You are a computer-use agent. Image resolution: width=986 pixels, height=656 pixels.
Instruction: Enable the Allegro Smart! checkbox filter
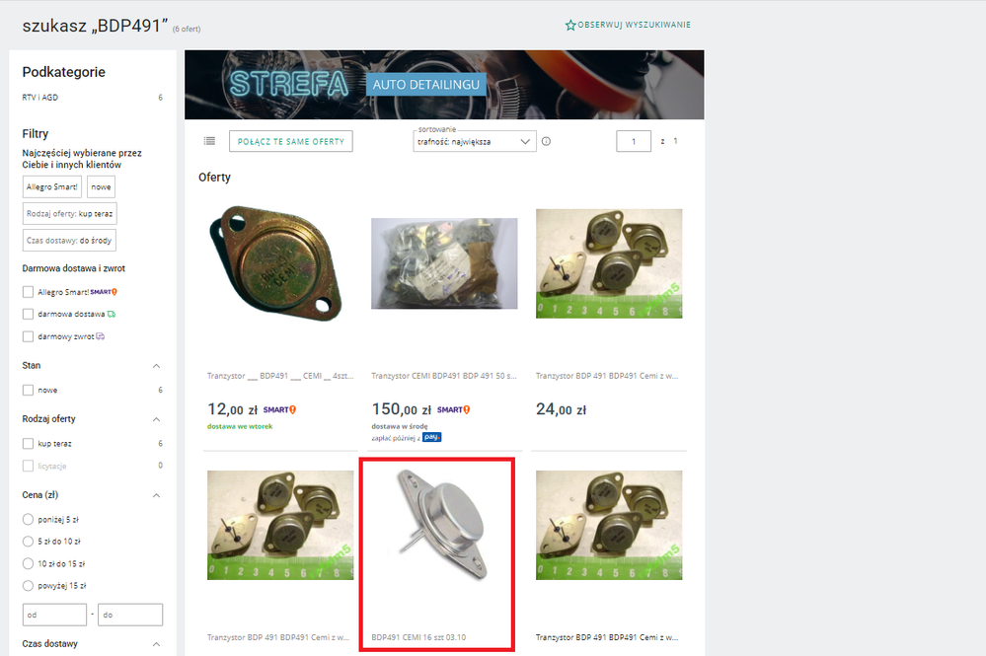pyautogui.click(x=28, y=292)
